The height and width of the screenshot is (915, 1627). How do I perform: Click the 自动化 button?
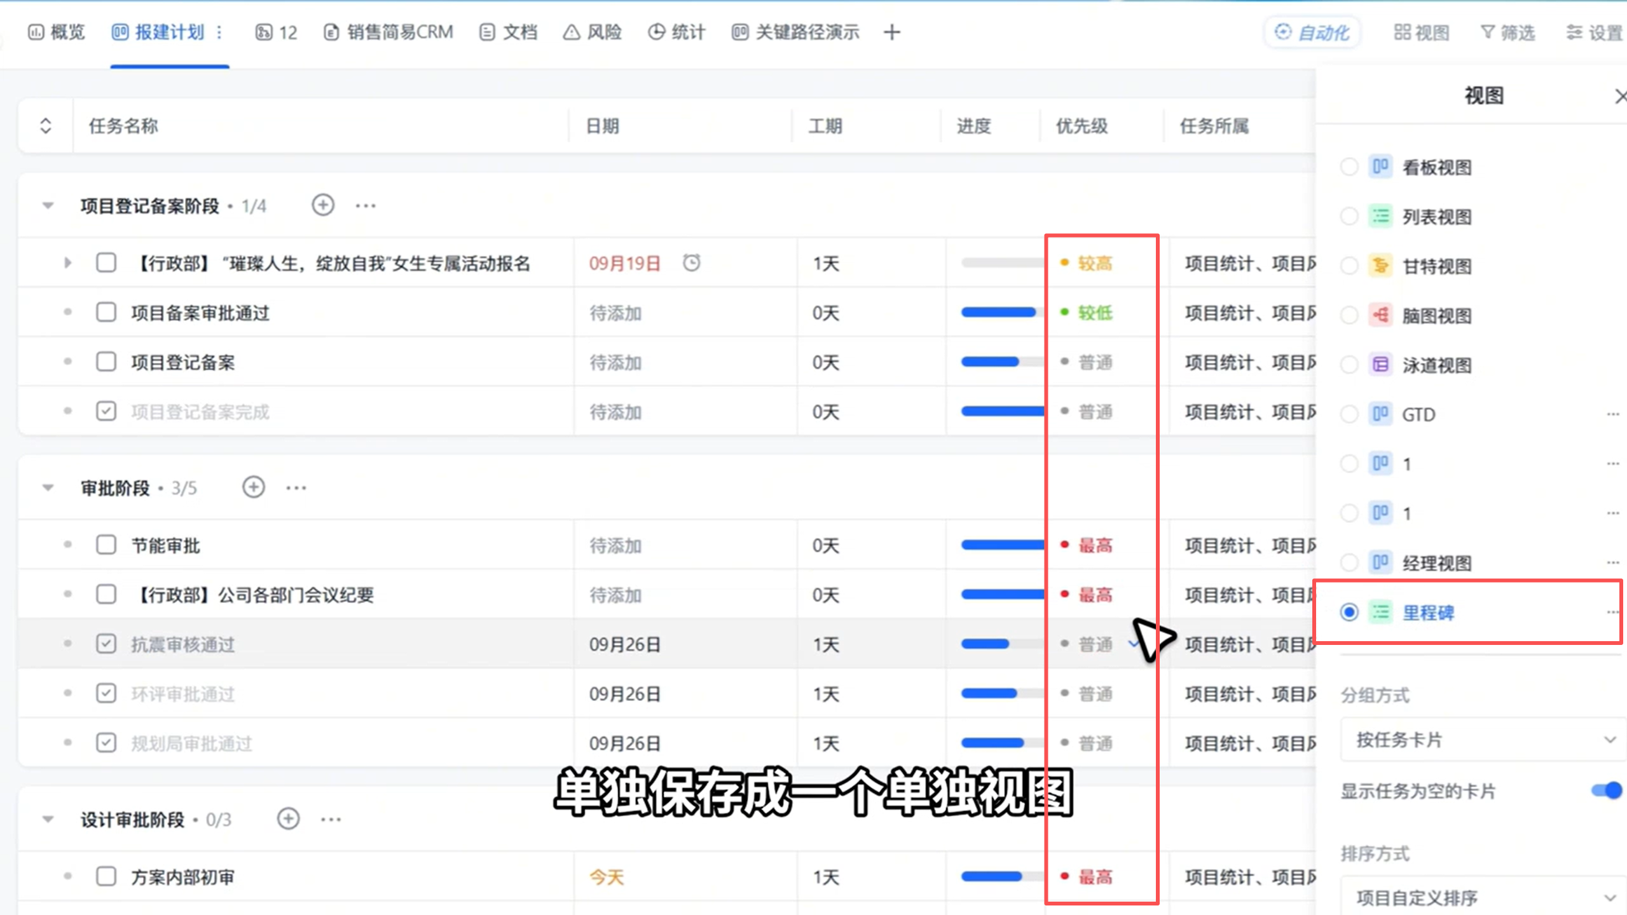[1312, 32]
